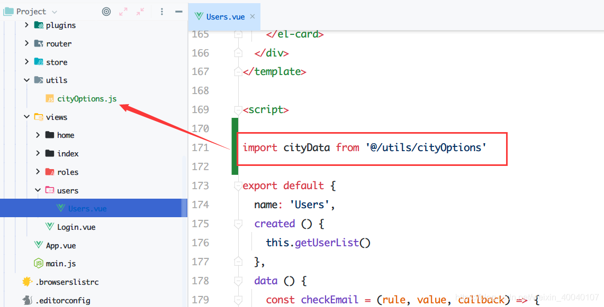Select the index folder icon
The image size is (604, 307).
(x=50, y=153)
